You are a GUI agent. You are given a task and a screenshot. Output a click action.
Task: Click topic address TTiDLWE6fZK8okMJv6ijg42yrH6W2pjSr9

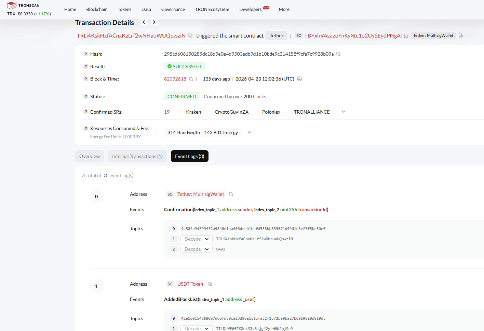pos(254,329)
